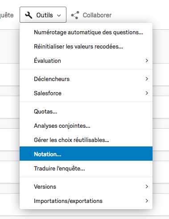
Task: Expand Importations/exportations submenu chevron
Action: point(147,201)
